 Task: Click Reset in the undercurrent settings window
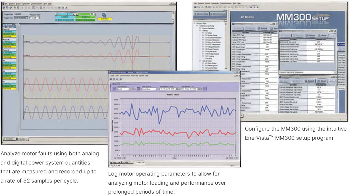point(322,35)
